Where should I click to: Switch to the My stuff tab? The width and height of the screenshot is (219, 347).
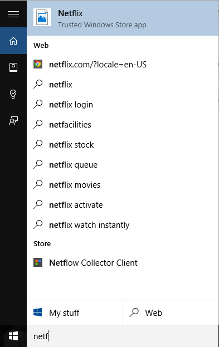(75, 312)
